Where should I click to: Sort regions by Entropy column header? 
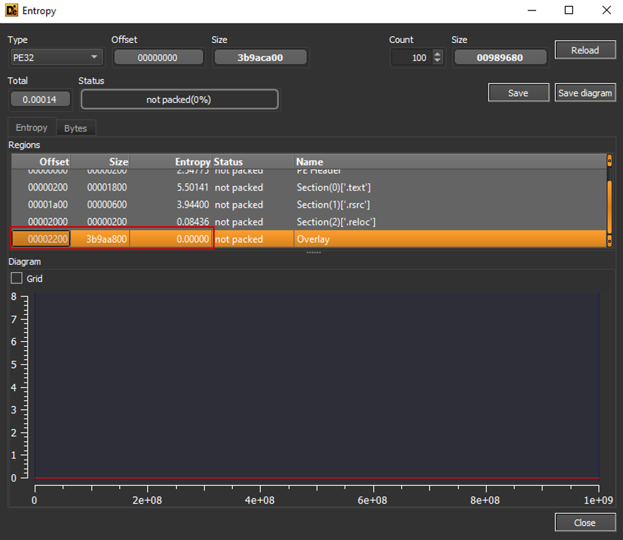(x=192, y=162)
